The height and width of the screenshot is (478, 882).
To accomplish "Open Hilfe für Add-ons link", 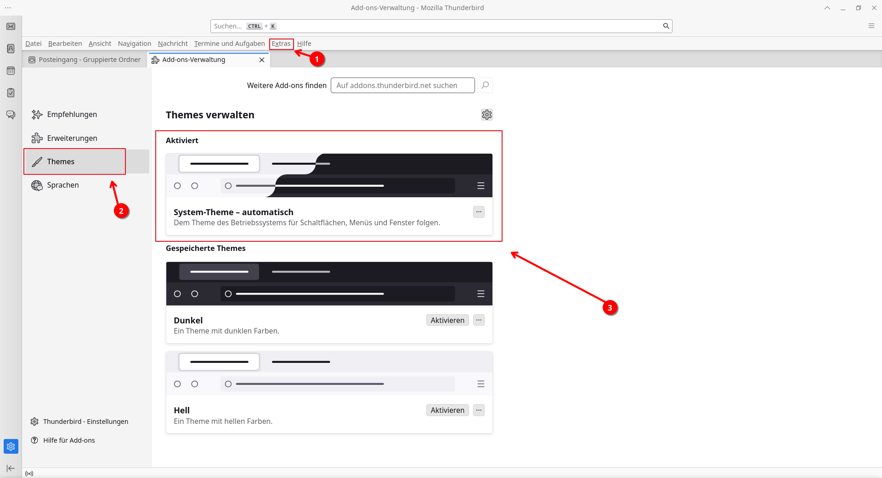I will point(69,440).
